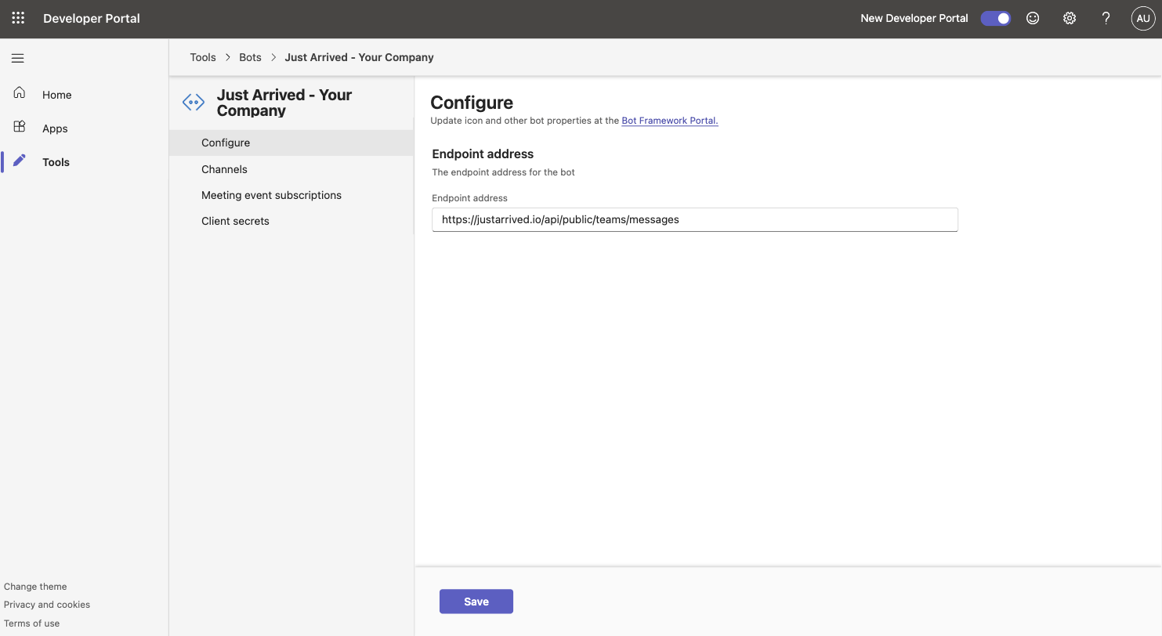
Task: Open the app launcher grid icon
Action: [x=18, y=18]
